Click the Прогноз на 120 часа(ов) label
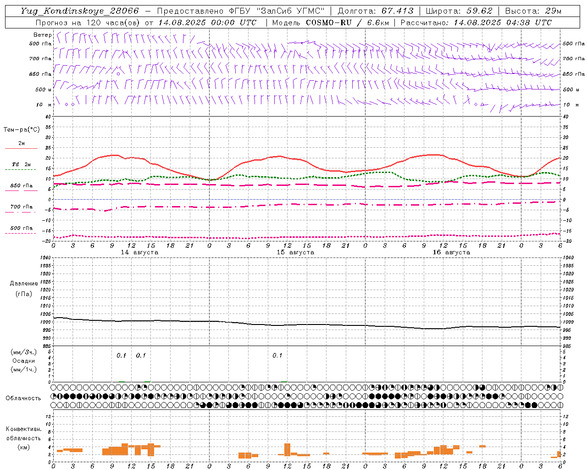Image resolution: width=587 pixels, height=470 pixels. tap(88, 22)
